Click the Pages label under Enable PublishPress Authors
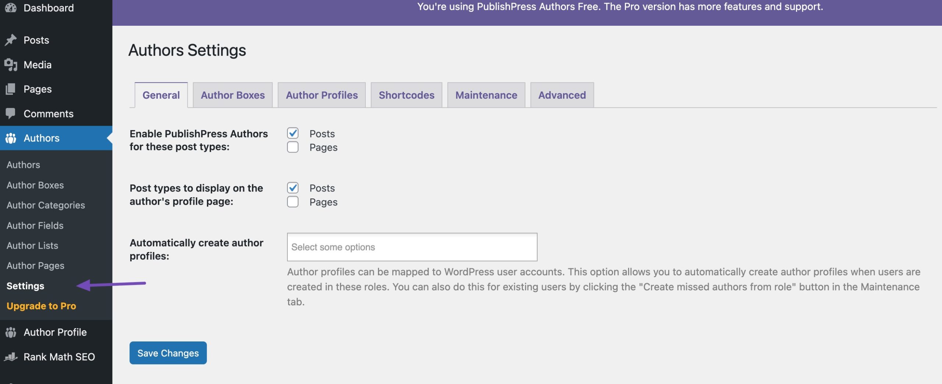 point(323,147)
